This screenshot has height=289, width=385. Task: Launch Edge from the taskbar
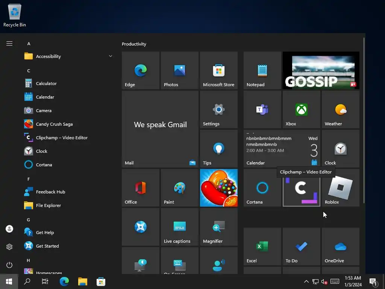[64, 281]
